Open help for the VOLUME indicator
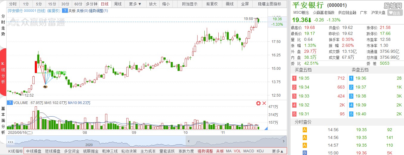Viewport: 404px width, 155px height. pyautogui.click(x=10, y=103)
